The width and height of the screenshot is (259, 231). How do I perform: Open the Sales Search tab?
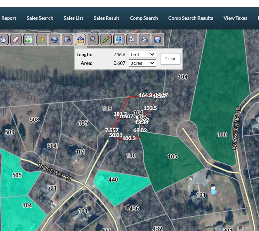[40, 18]
